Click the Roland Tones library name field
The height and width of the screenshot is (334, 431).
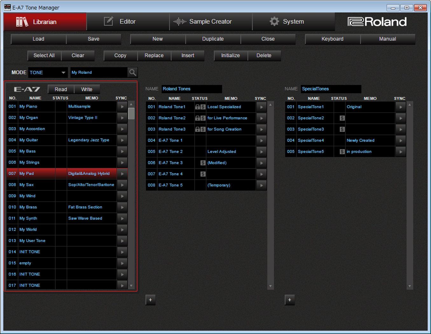pos(192,89)
